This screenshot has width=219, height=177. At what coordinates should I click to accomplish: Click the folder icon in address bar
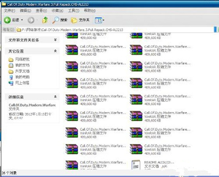[19, 29]
